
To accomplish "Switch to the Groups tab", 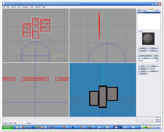I will (x=145, y=10).
